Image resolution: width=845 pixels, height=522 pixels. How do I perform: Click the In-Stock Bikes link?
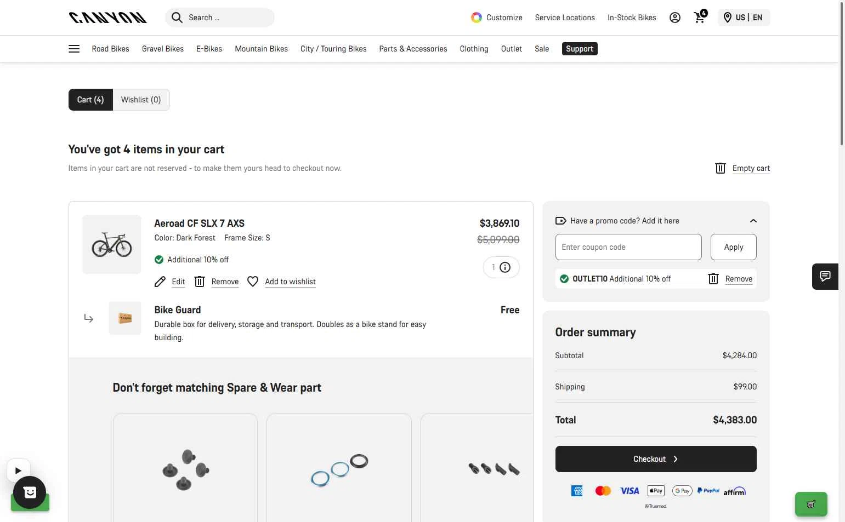coord(632,18)
